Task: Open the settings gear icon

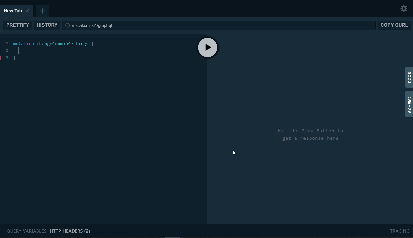Action: tap(404, 8)
